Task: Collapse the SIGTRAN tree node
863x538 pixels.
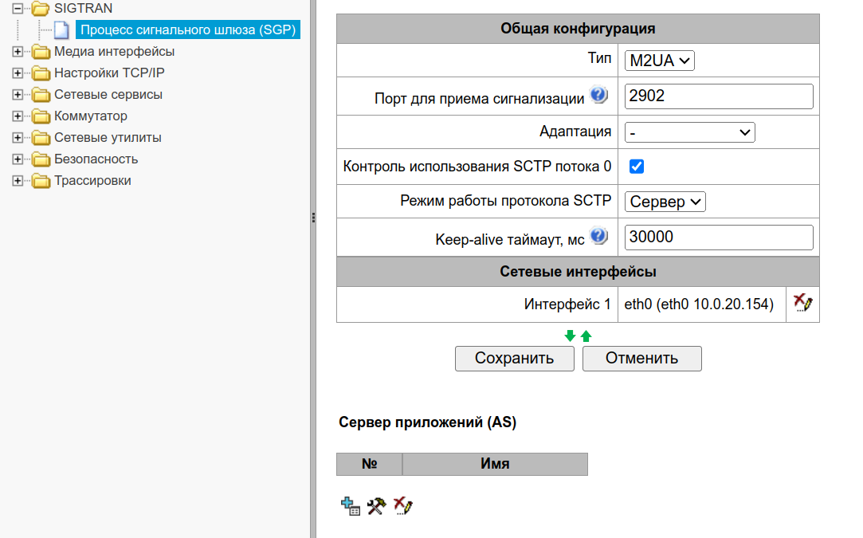Action: (x=18, y=8)
